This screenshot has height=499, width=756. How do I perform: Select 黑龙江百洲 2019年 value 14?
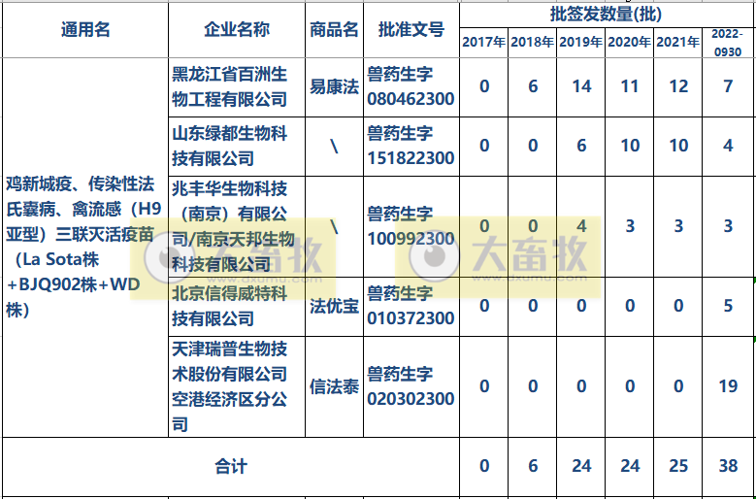(x=581, y=87)
